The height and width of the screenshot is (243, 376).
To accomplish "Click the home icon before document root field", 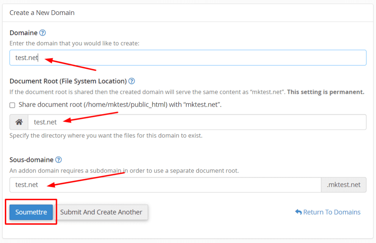I will pos(19,122).
